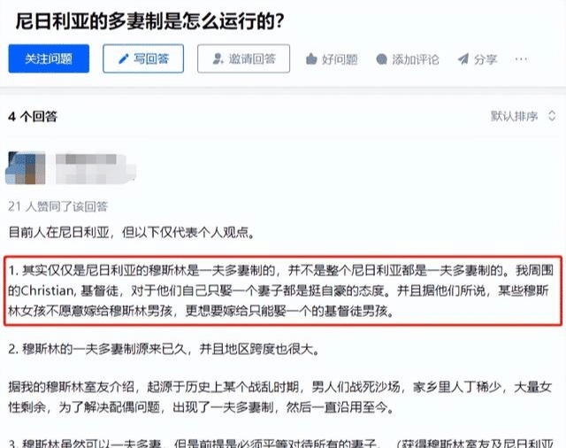Click the thumbs-up 好问题 icon

pyautogui.click(x=311, y=59)
